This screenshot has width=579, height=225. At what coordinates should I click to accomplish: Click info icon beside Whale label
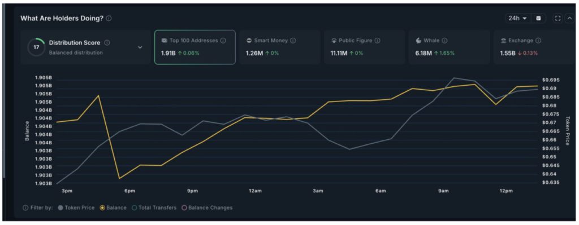point(444,41)
